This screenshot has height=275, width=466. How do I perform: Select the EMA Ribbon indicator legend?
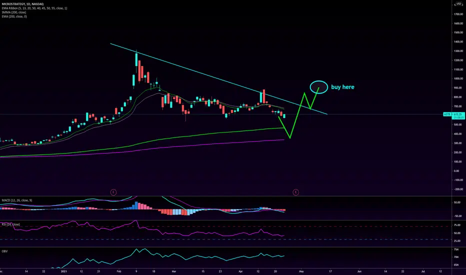coord(34,8)
